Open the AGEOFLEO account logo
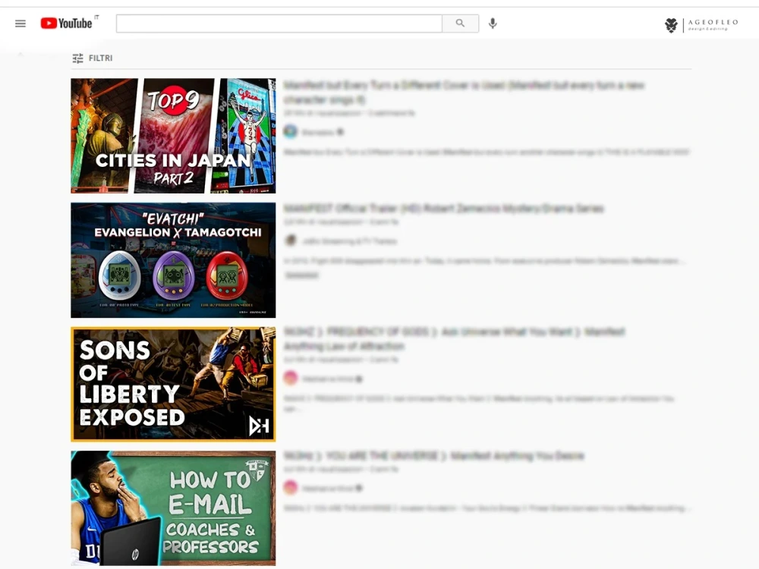 tap(702, 25)
